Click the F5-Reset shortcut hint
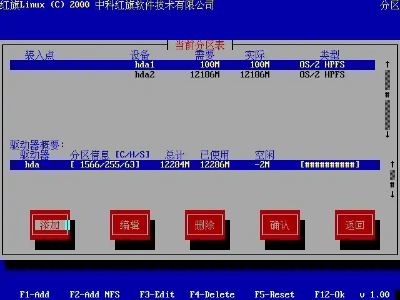 pos(275,294)
